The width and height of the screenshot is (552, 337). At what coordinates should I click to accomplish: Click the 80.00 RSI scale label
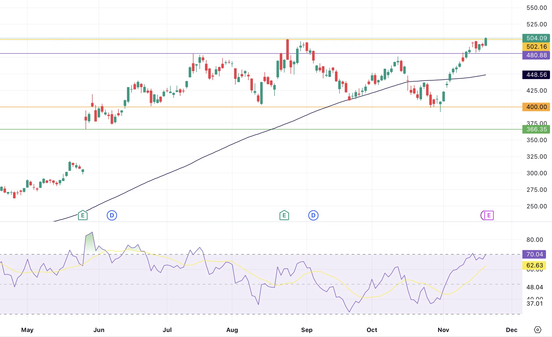point(534,239)
